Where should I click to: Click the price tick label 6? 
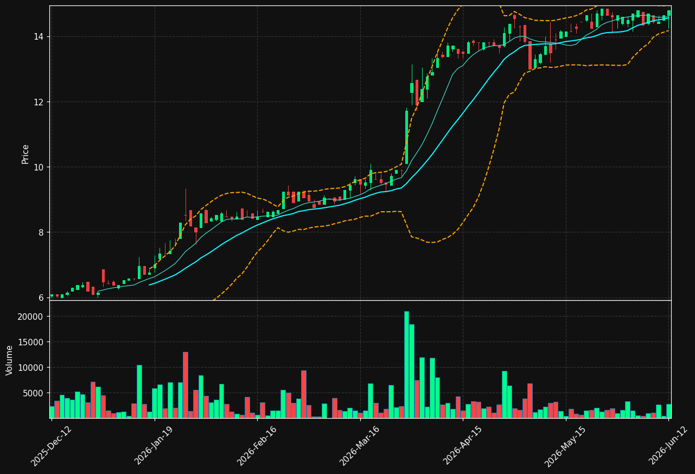(x=42, y=298)
